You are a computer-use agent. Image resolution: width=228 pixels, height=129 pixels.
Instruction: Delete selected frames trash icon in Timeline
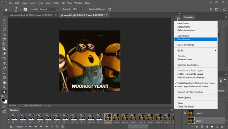click(x=62, y=127)
